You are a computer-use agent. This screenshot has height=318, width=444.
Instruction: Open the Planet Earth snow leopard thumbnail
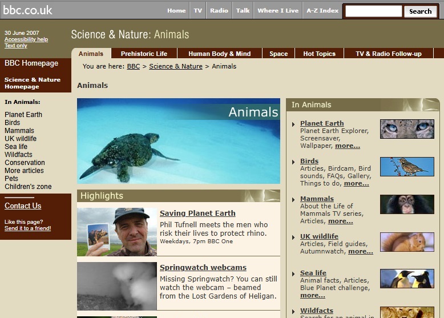[x=407, y=129]
